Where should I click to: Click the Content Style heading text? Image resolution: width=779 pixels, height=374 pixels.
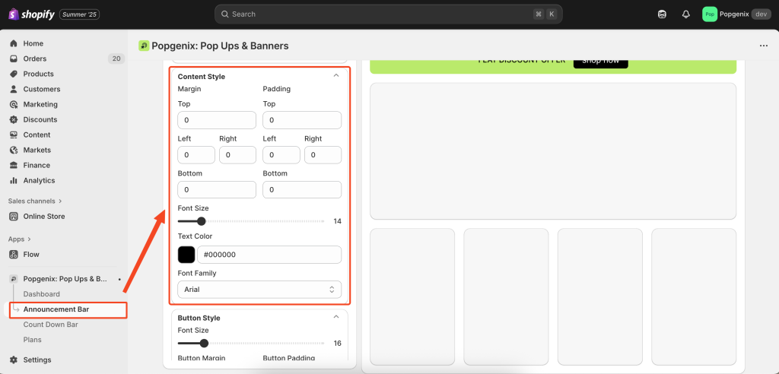(201, 77)
